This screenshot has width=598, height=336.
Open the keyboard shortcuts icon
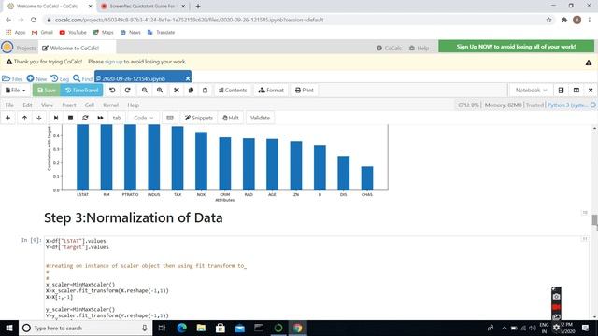[x=170, y=118]
